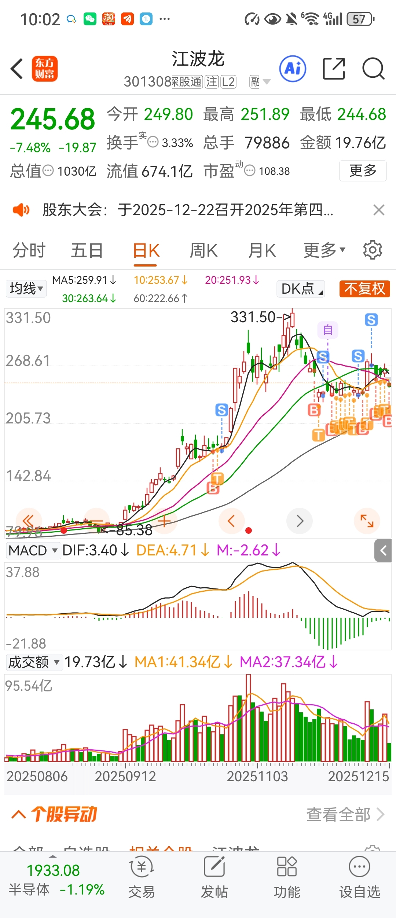The width and height of the screenshot is (396, 918).
Task: Open the 成交额 indicator dropdown
Action: click(x=34, y=662)
